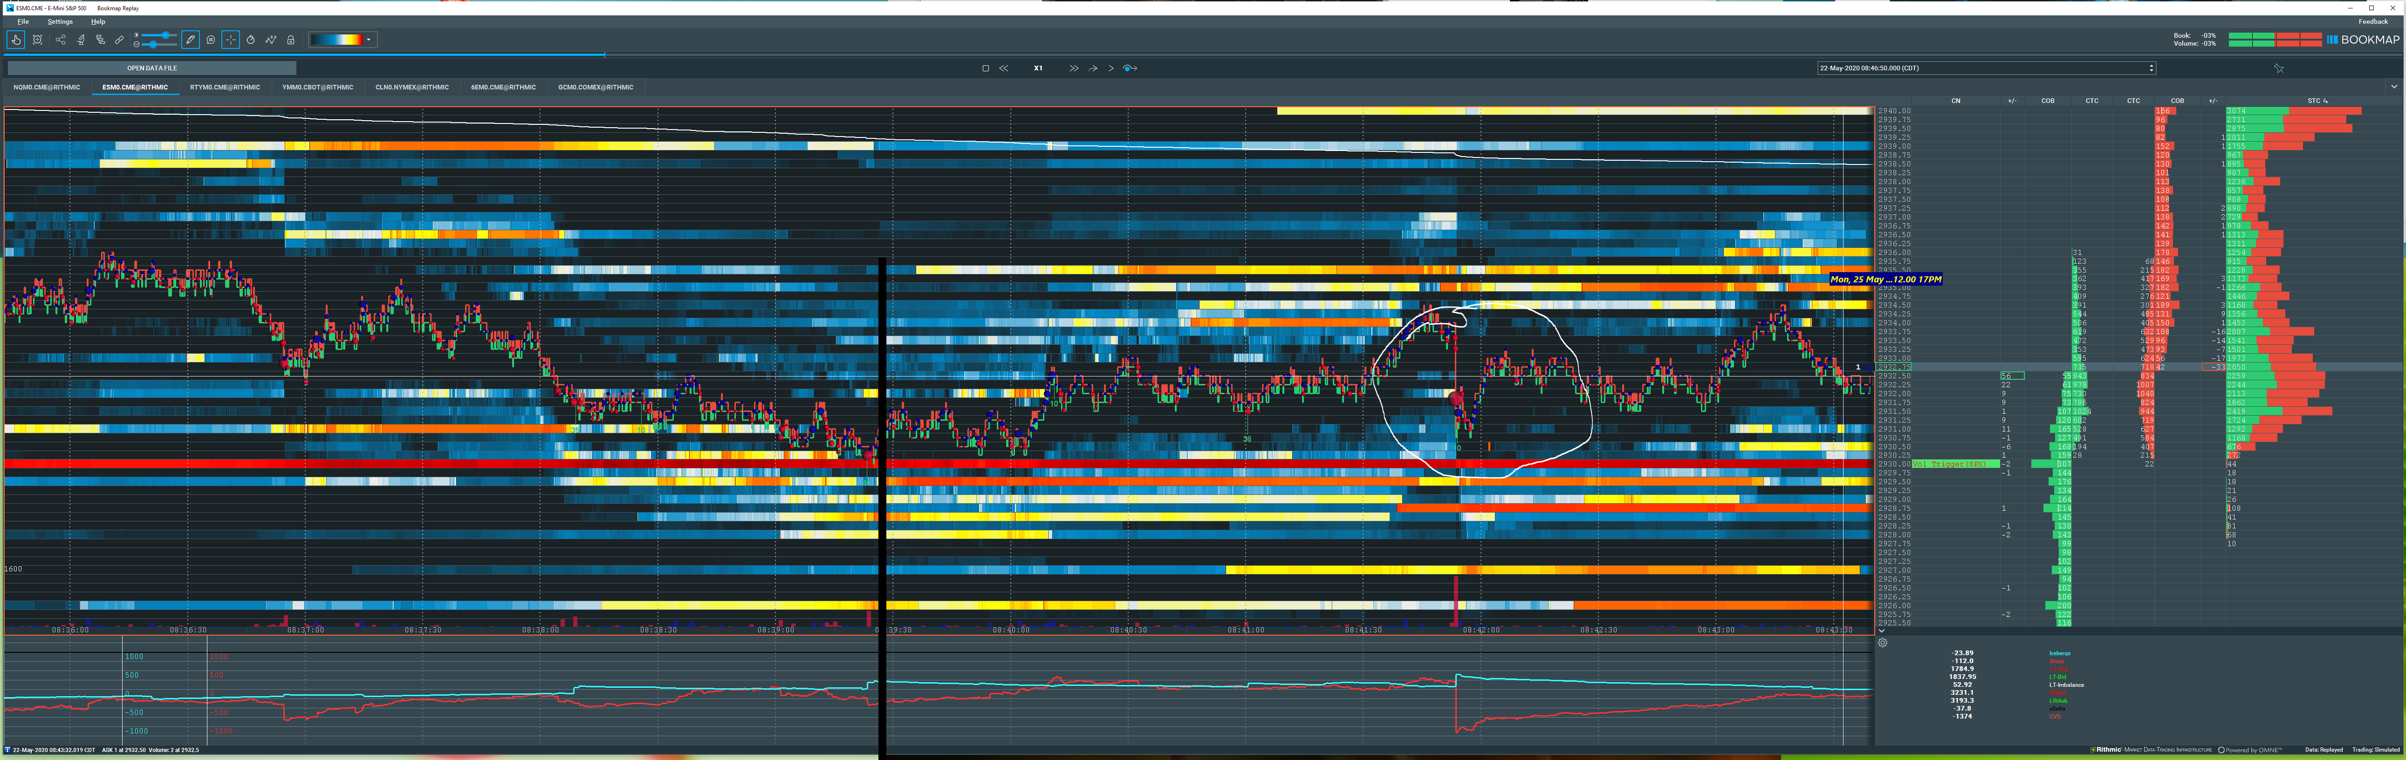
Task: Click the pin icon near date field
Action: 2278,68
